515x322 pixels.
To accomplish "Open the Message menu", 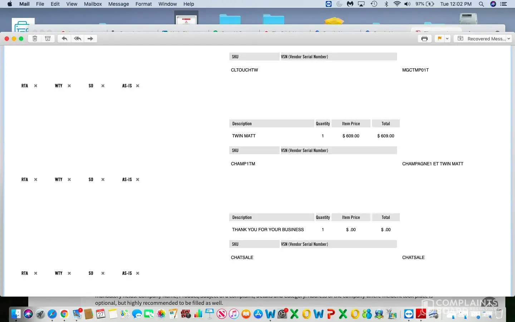I will (118, 4).
